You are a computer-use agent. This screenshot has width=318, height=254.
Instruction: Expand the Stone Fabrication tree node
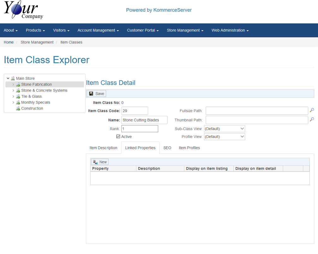click(x=13, y=84)
